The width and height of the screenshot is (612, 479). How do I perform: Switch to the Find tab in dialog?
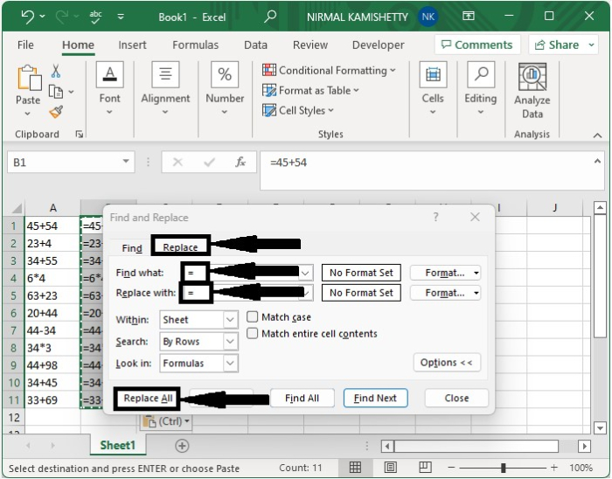(x=131, y=247)
